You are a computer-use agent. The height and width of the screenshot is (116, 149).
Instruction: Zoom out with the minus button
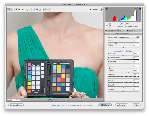coord(8,100)
